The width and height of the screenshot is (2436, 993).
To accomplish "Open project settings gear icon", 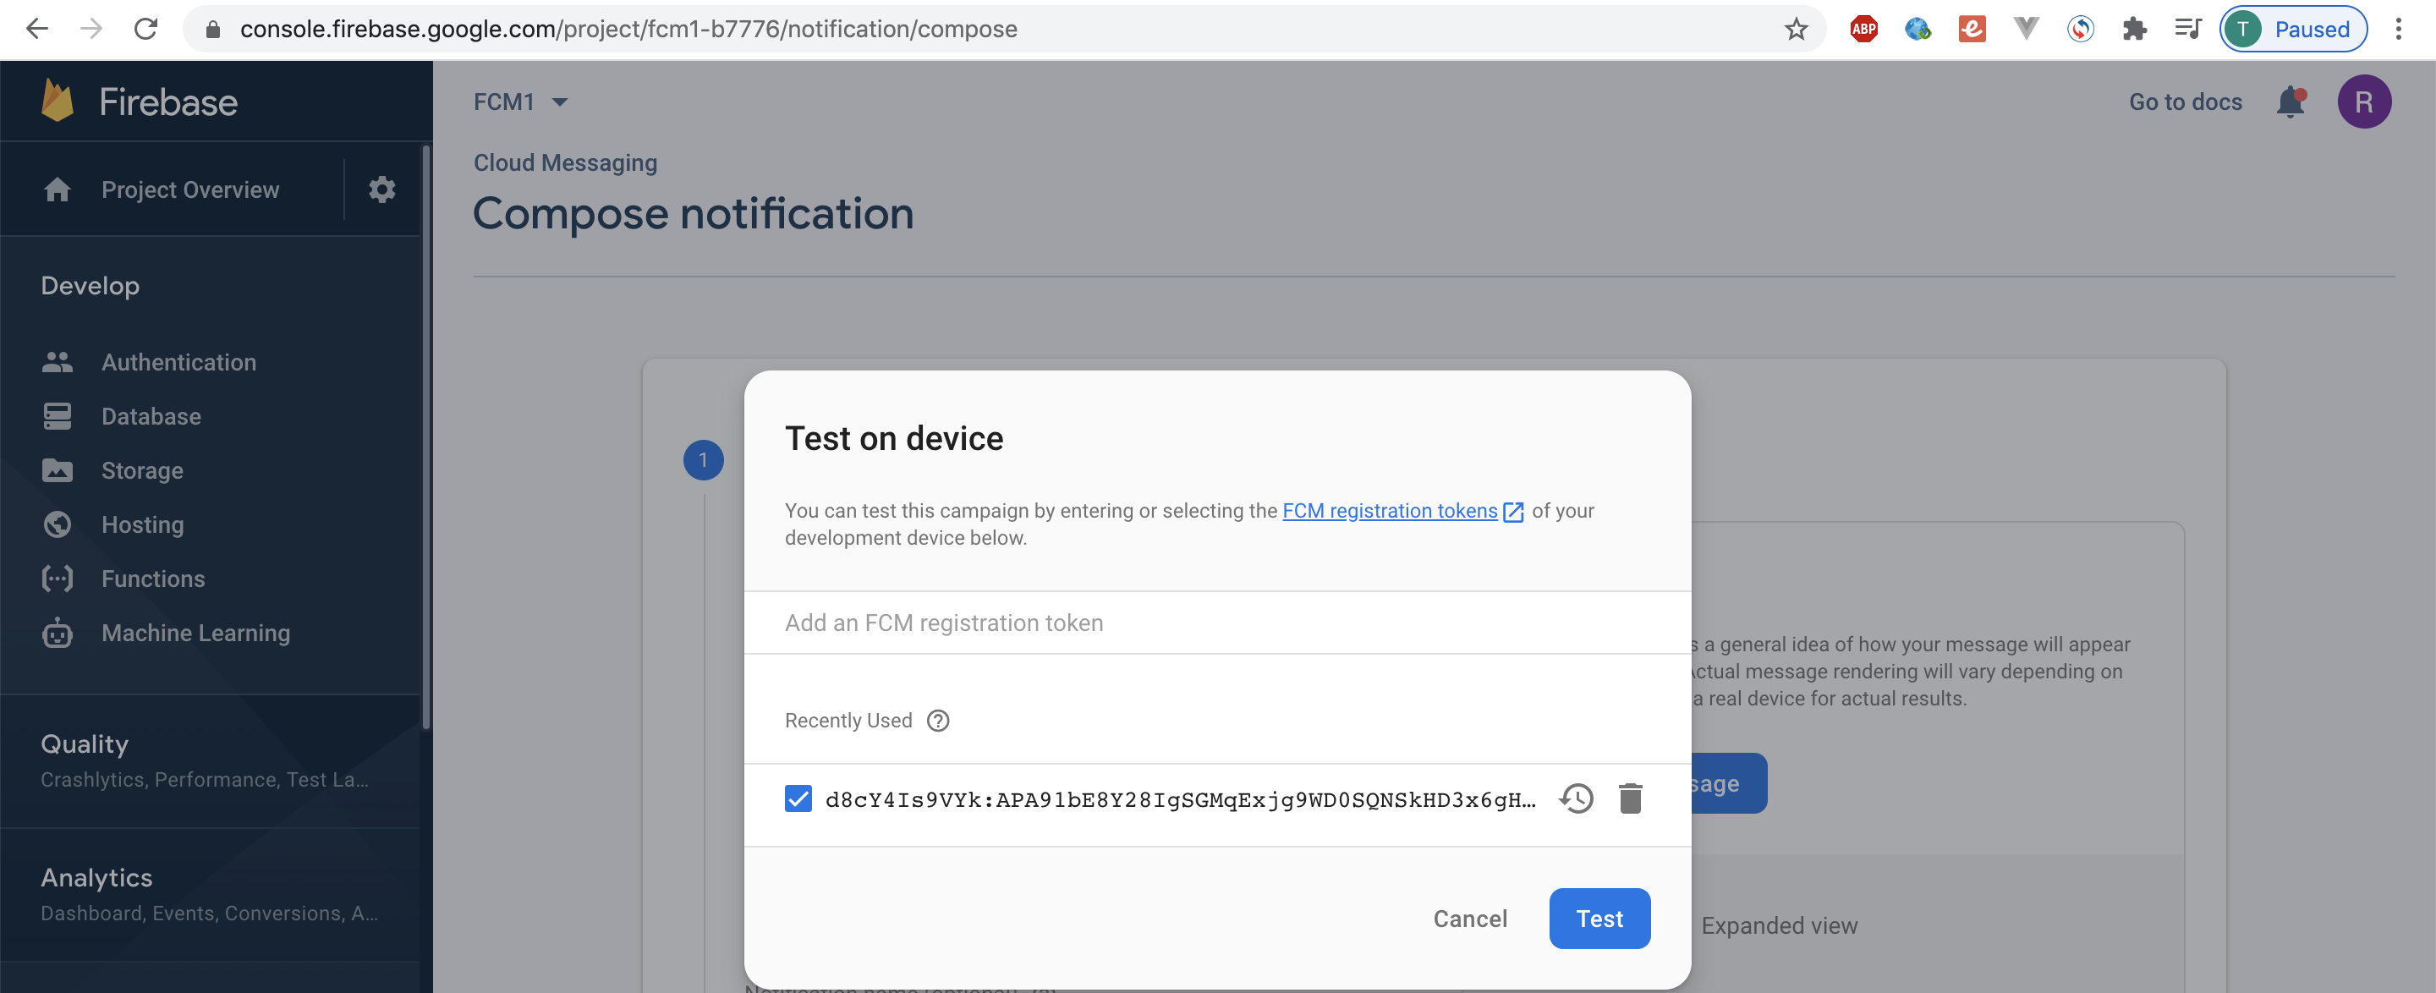I will tap(381, 190).
